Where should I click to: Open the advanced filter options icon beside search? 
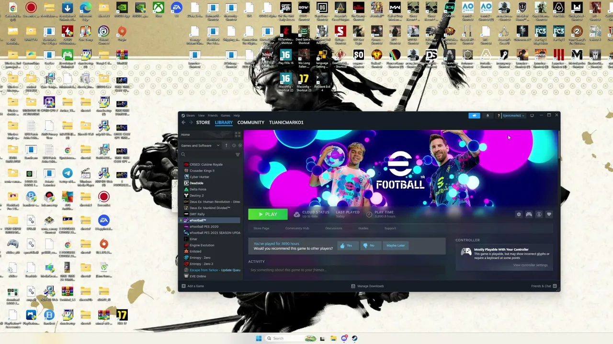click(x=238, y=154)
